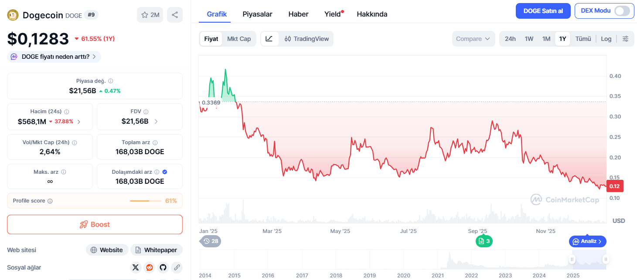Click the 0.3369 reference price label

coord(211,102)
